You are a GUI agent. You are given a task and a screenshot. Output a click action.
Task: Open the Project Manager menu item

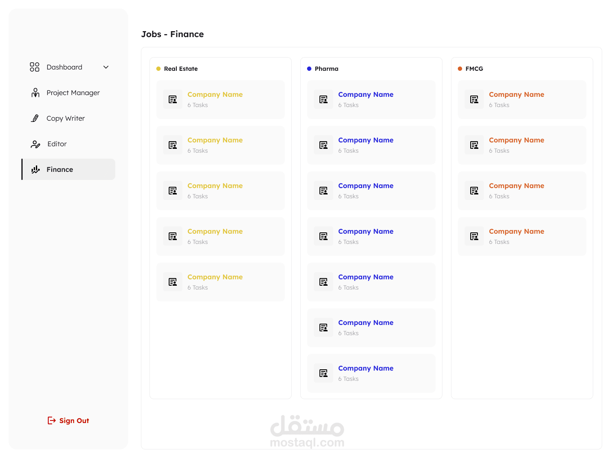tap(73, 93)
